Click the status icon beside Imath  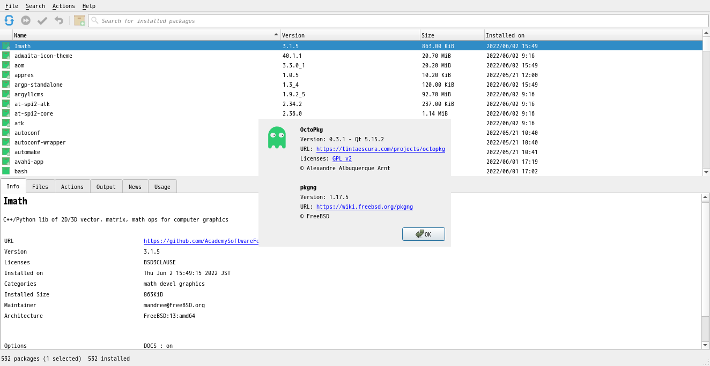click(x=6, y=46)
